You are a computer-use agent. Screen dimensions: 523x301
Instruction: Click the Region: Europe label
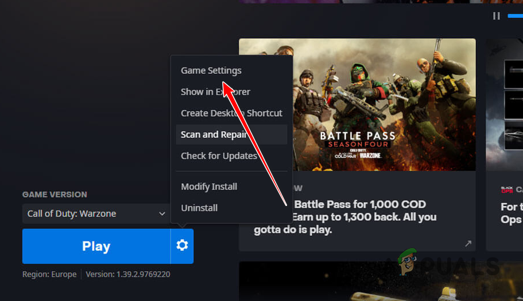[49, 275]
